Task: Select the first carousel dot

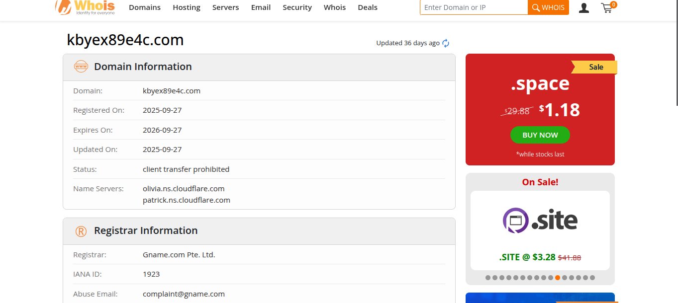Action: coord(488,278)
